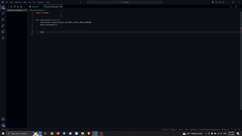
Task: Open errors and warnings status item
Action: (x=5, y=130)
